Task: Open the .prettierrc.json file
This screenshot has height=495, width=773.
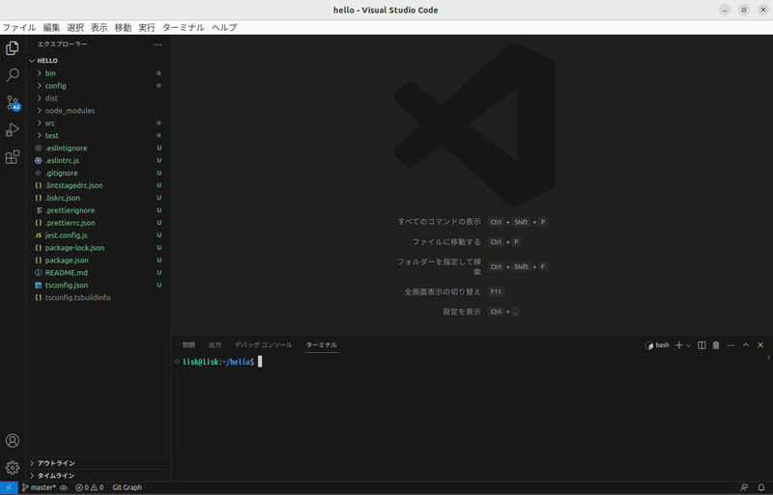Action: [x=99, y=223]
